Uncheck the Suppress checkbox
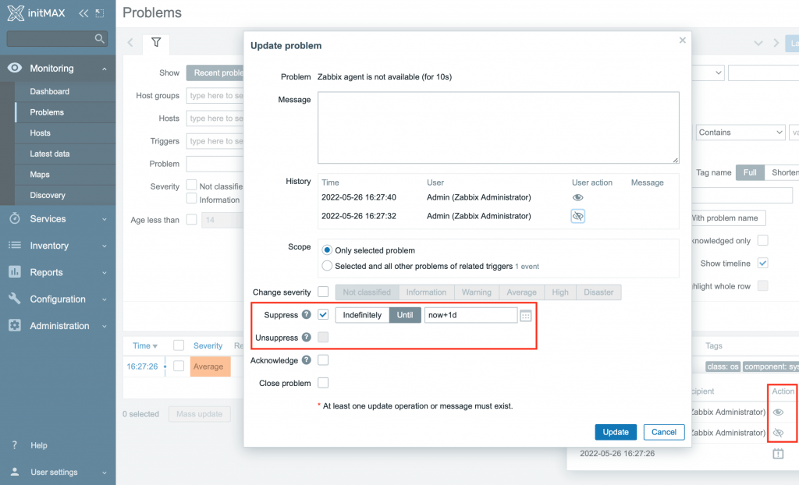 click(x=323, y=315)
